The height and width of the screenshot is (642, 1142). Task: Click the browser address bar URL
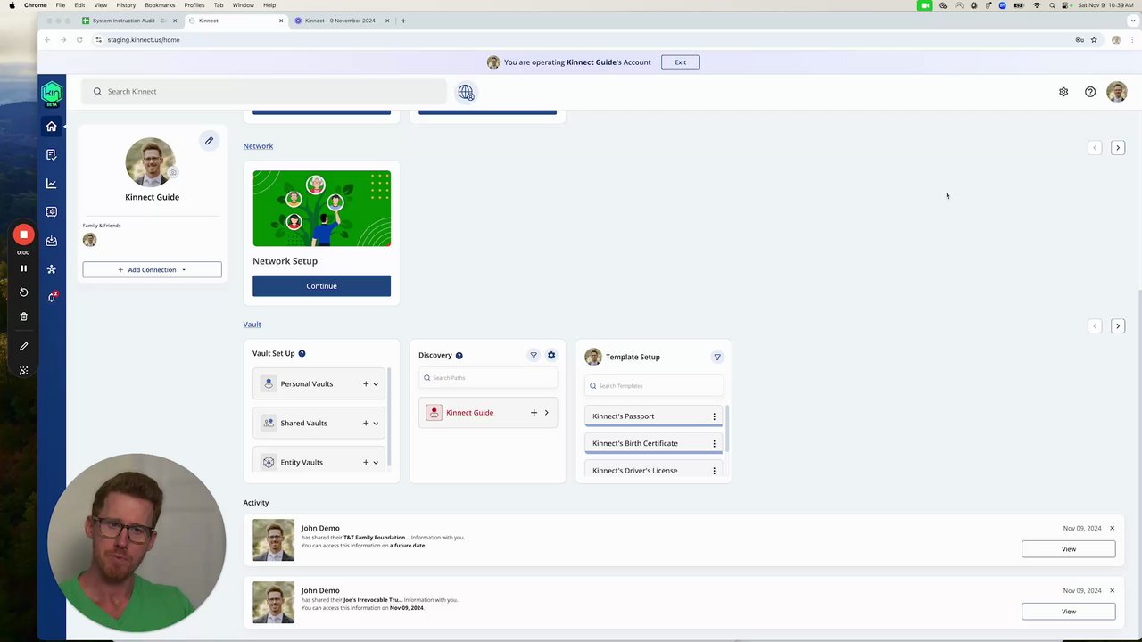tap(144, 40)
